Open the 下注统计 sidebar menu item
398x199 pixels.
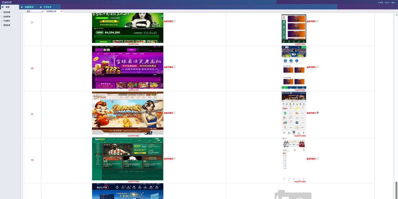[x=7, y=21]
